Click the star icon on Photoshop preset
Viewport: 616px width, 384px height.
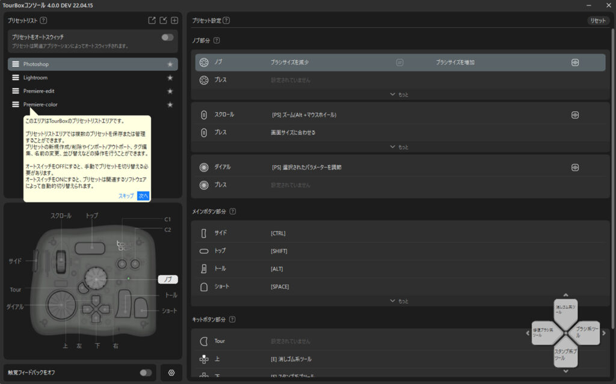coord(170,64)
